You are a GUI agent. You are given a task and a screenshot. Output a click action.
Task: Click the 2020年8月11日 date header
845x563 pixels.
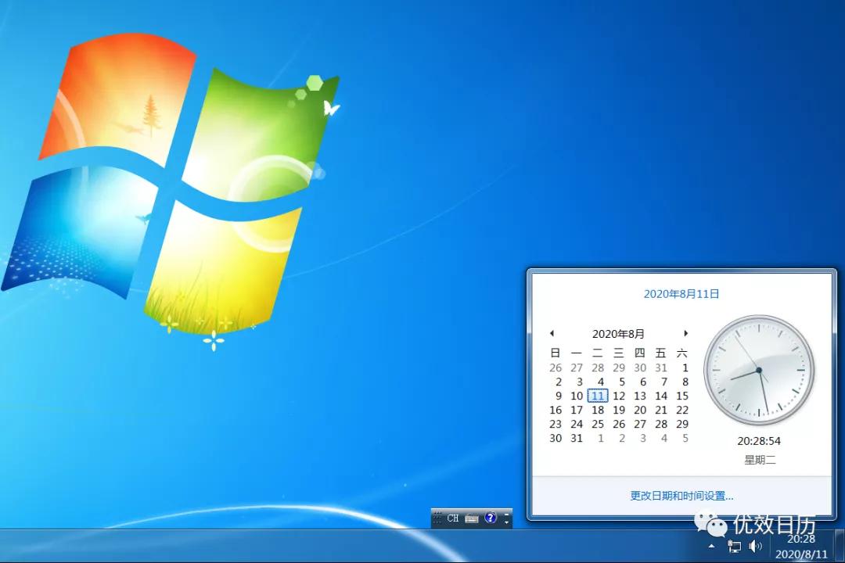[x=681, y=295]
